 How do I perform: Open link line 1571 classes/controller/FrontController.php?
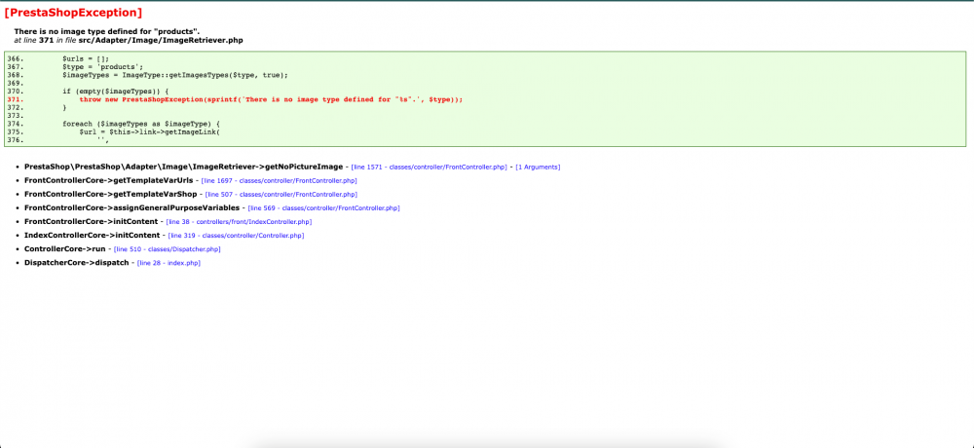(430, 168)
